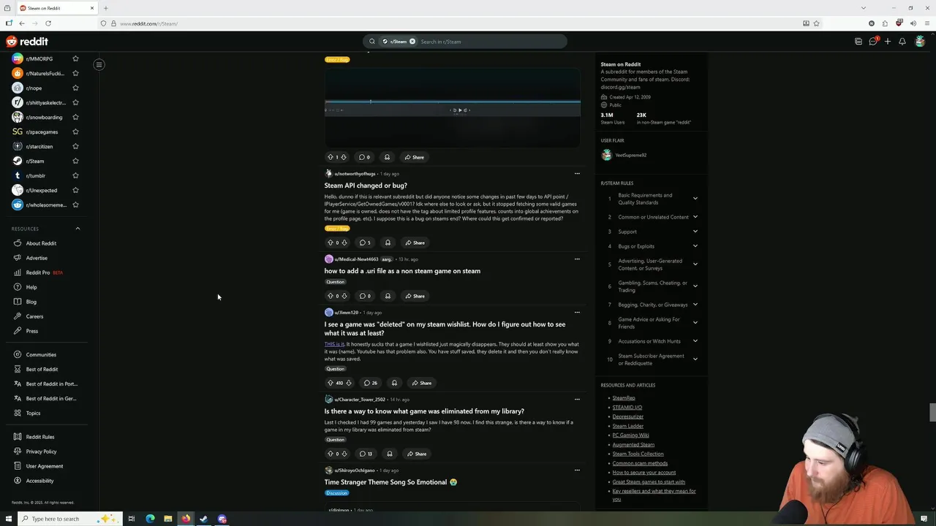Open Best of Reddit in sidebar
Image resolution: width=936 pixels, height=526 pixels.
[x=42, y=369]
